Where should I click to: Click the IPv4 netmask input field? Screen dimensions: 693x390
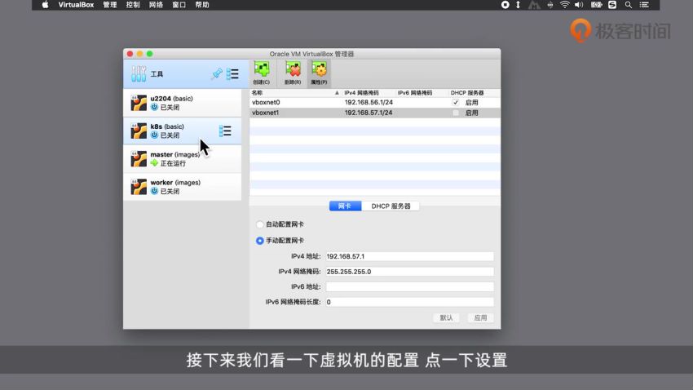(410, 272)
